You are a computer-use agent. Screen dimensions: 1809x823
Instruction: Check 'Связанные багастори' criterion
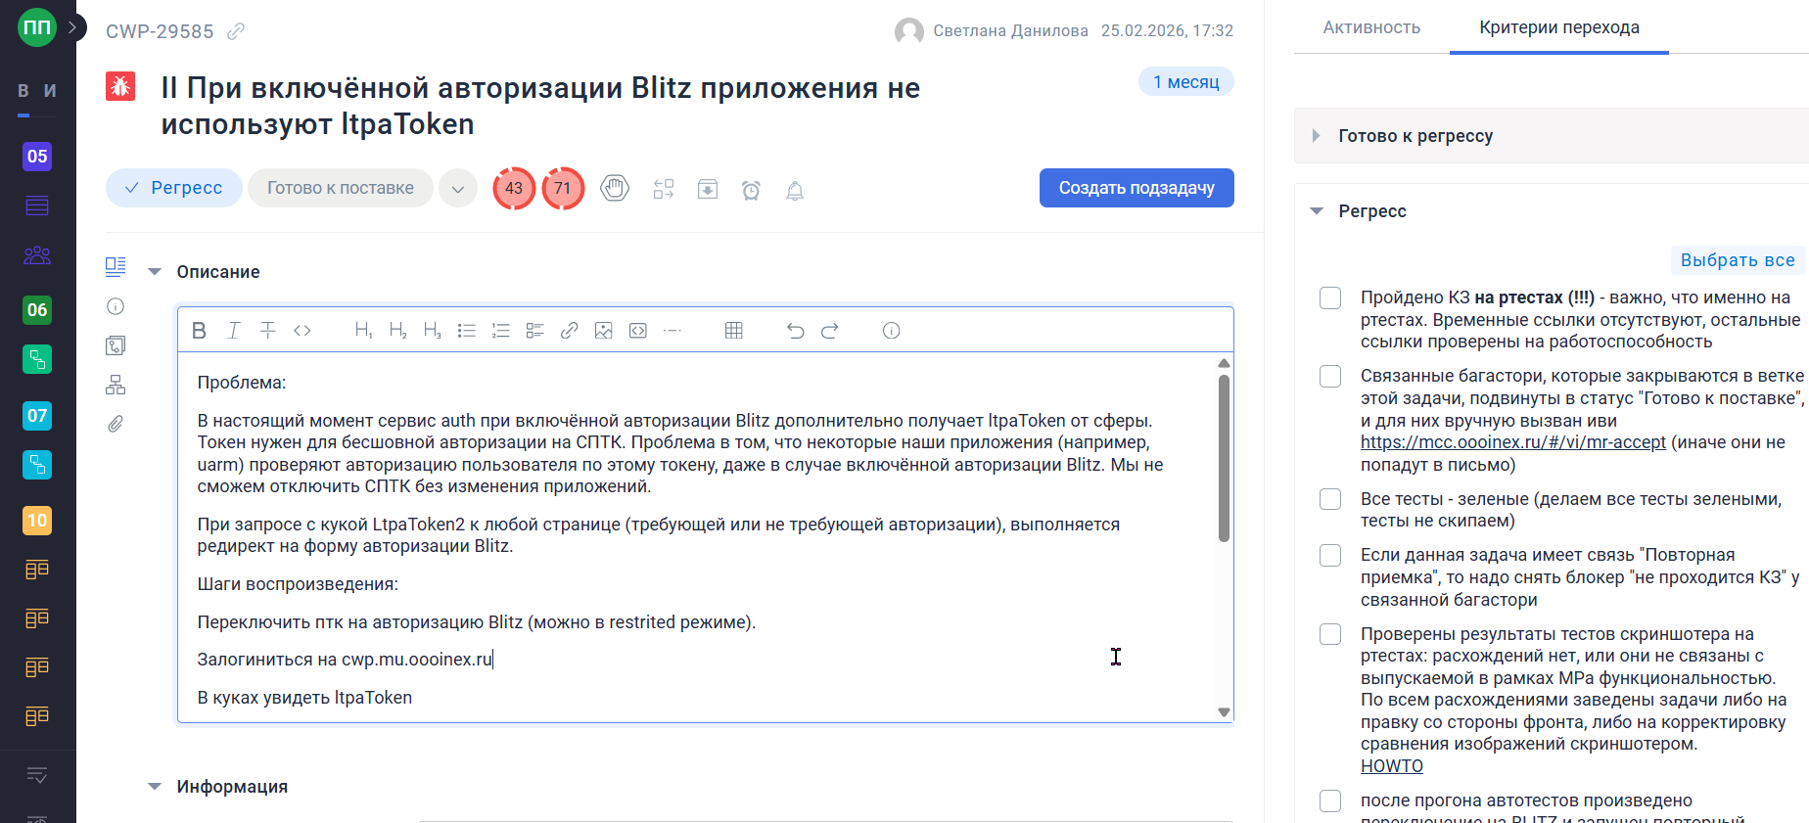click(x=1330, y=376)
